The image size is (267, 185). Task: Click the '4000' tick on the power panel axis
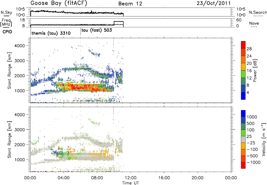point(19,46)
